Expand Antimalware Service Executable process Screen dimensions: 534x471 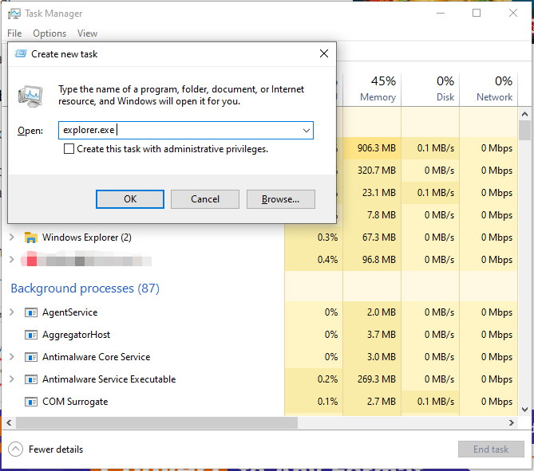tap(12, 379)
